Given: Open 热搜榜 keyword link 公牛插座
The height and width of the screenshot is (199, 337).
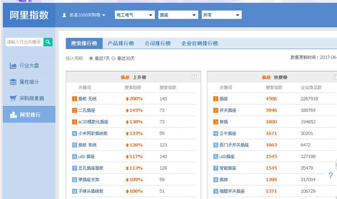Looking at the screenshot, I should pos(228,133).
